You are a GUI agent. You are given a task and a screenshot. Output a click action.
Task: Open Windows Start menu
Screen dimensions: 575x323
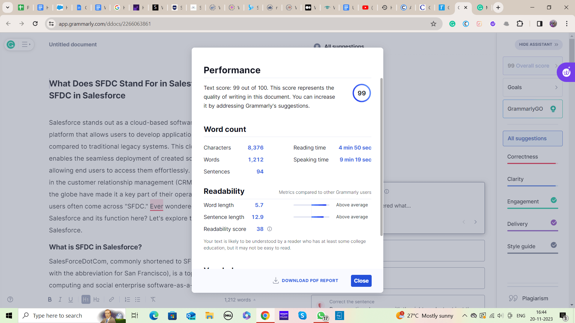point(9,316)
